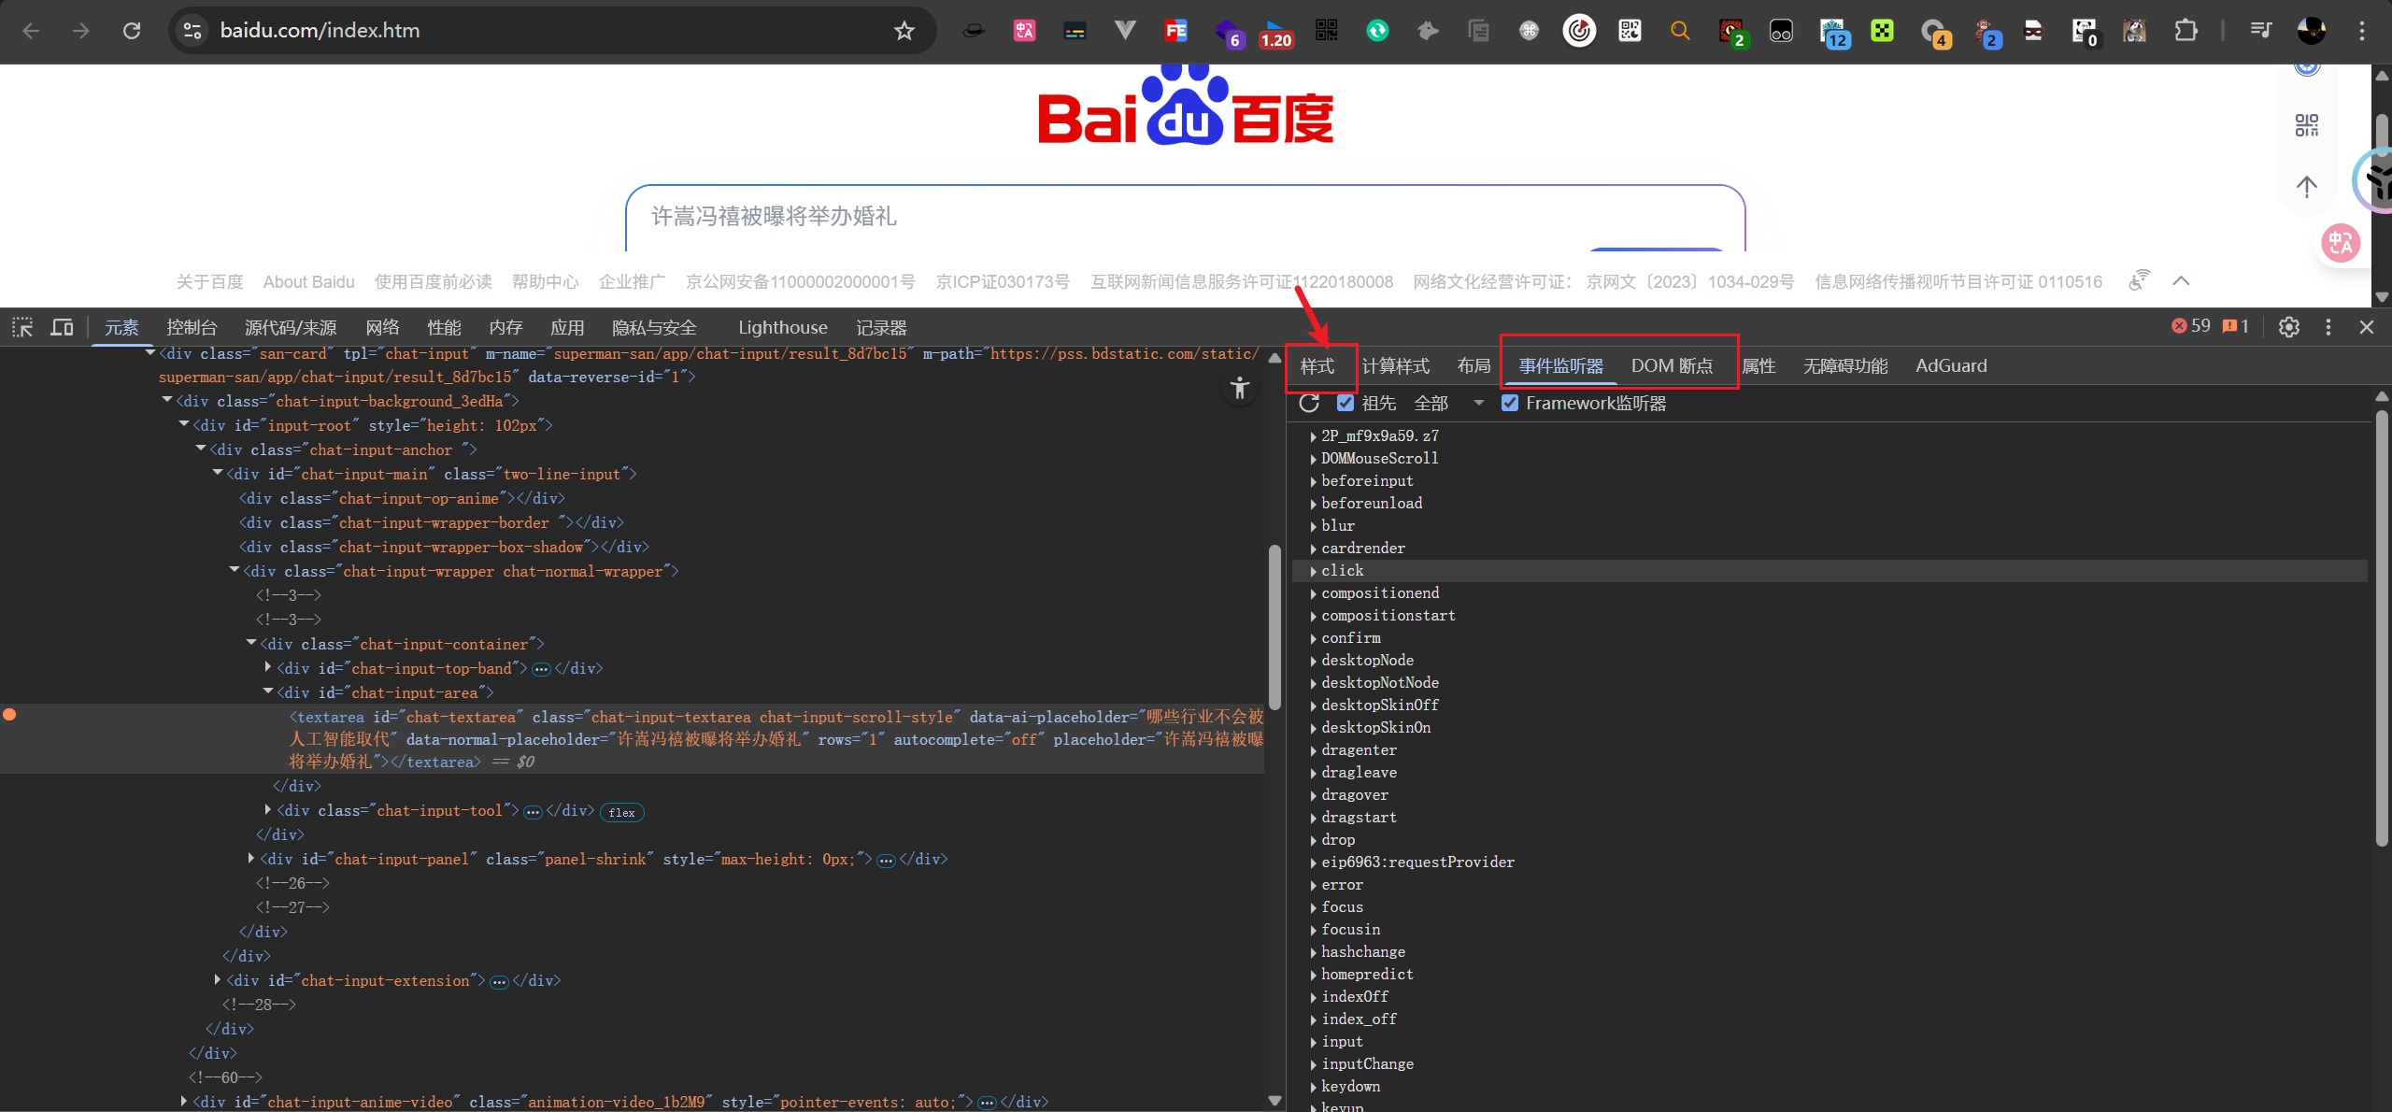2392x1112 pixels.
Task: Collapse the chat-input-area div node
Action: [x=268, y=692]
